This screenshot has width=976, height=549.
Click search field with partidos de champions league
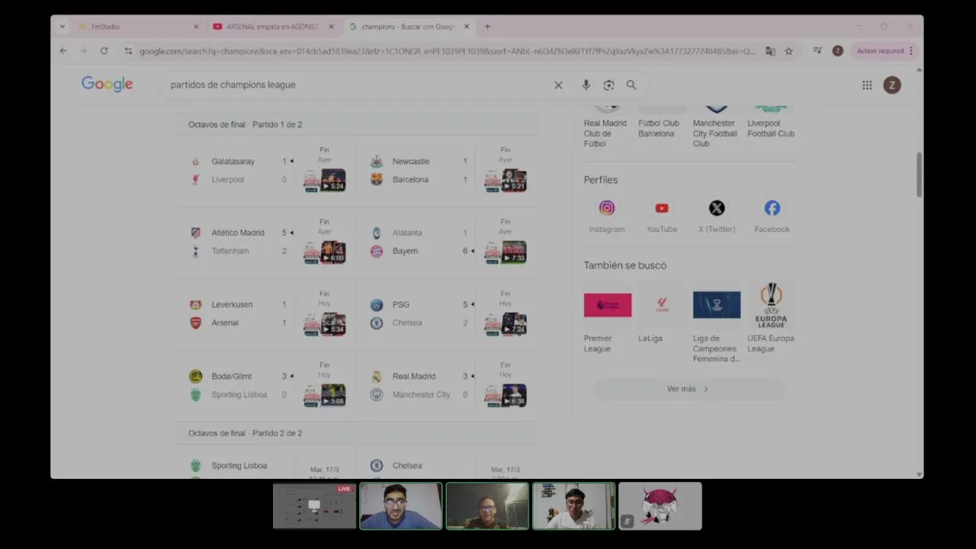[358, 85]
